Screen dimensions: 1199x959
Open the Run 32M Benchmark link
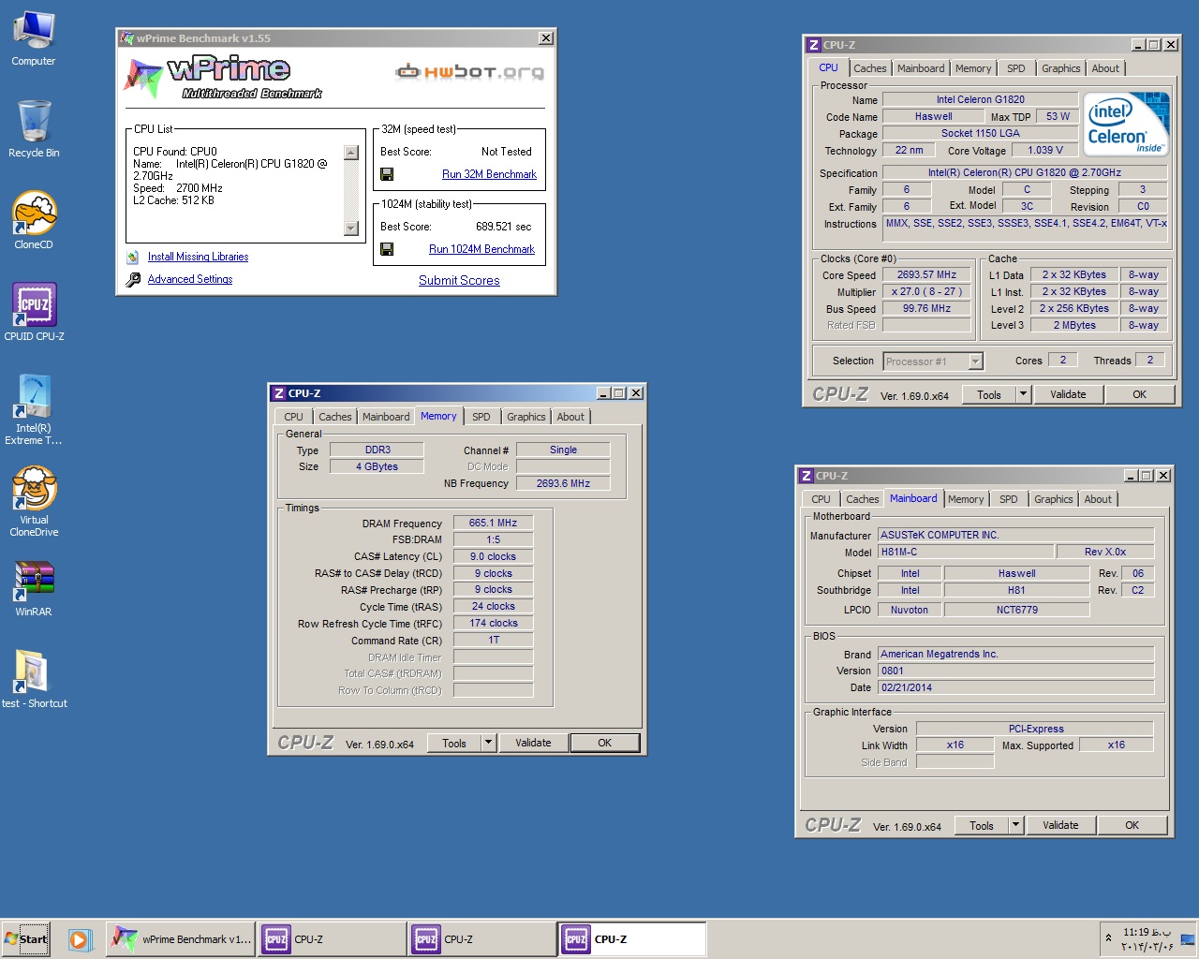489,174
